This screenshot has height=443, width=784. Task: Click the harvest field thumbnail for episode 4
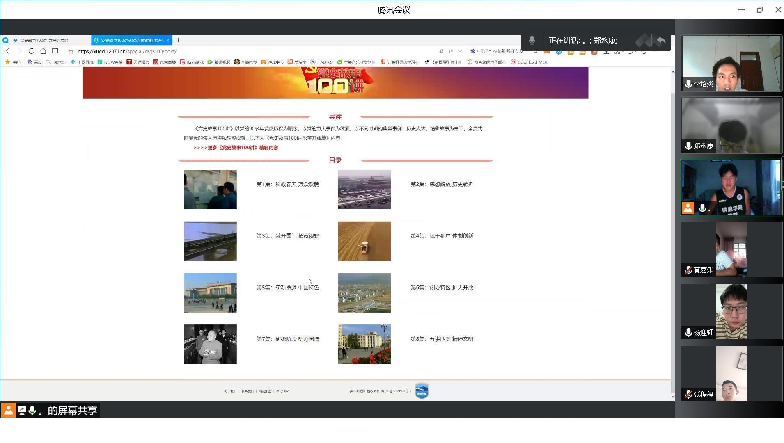click(x=364, y=241)
